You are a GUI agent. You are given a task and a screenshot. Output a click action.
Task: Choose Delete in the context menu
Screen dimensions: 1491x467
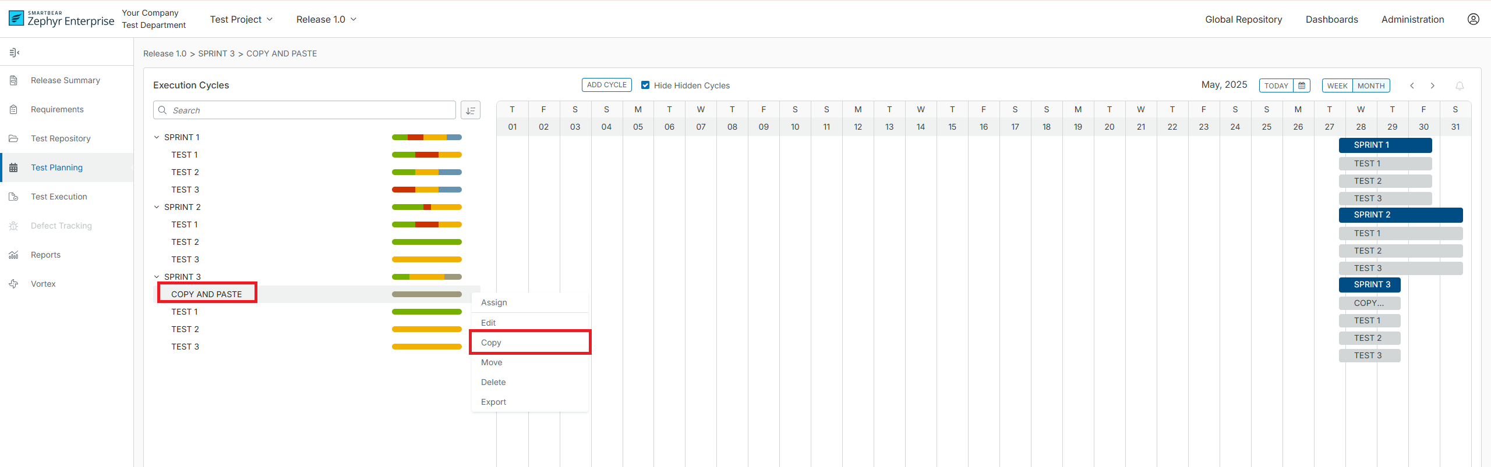pos(493,382)
